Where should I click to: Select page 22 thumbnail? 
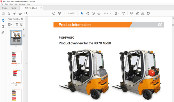16,57
